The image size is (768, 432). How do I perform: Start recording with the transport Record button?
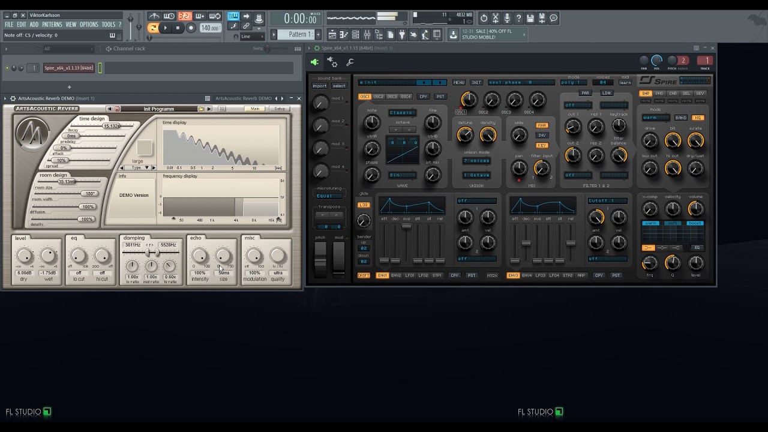[x=191, y=28]
